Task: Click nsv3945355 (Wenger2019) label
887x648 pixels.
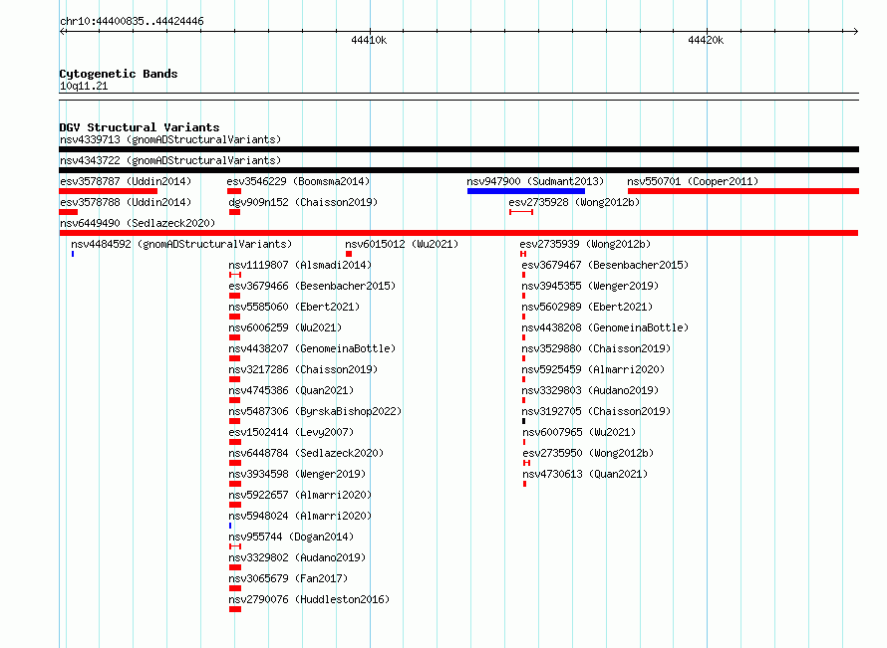Action: click(590, 286)
